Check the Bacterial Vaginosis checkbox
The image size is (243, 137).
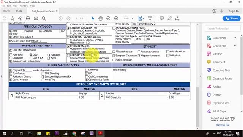pyautogui.click(x=68, y=37)
